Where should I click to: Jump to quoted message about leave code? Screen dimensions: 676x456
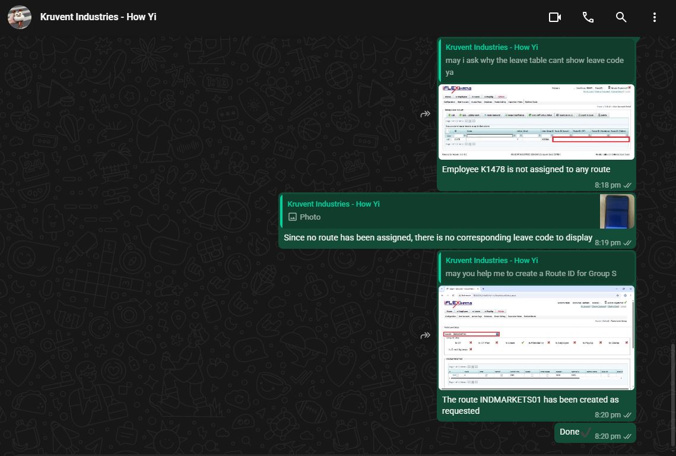click(537, 60)
